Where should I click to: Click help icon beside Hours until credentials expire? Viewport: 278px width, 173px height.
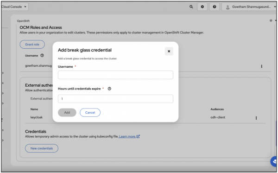point(109,89)
